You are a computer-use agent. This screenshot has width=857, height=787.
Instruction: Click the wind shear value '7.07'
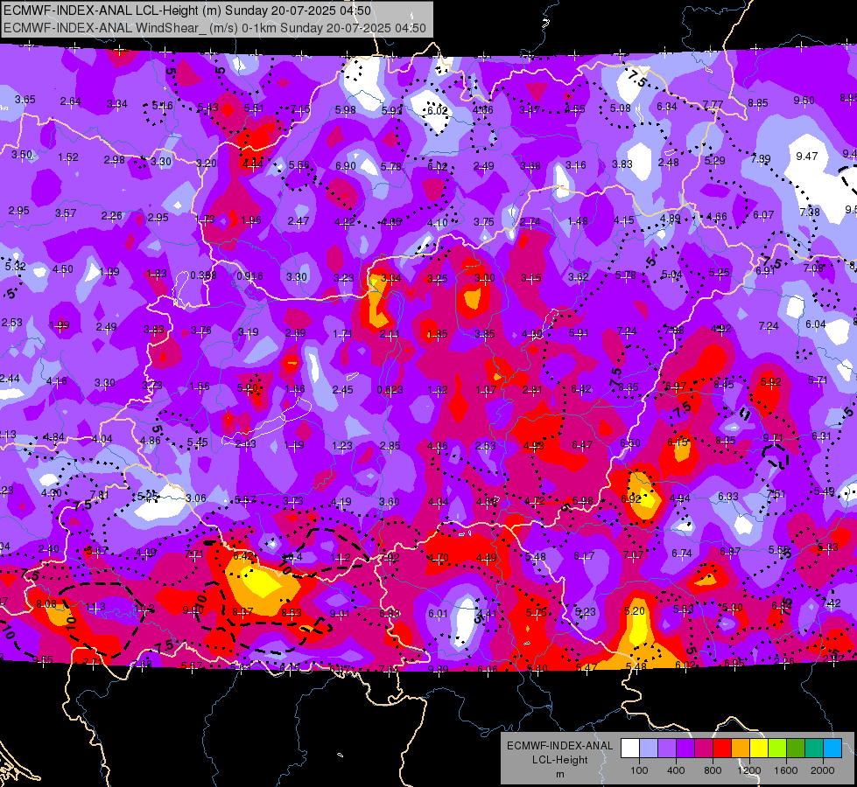pos(633,555)
